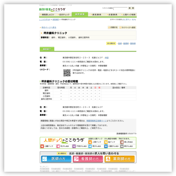Viewport: 176px width, 176px height.
Task: Follow the 病院検索 breadcrumb link
Action: click(x=56, y=20)
